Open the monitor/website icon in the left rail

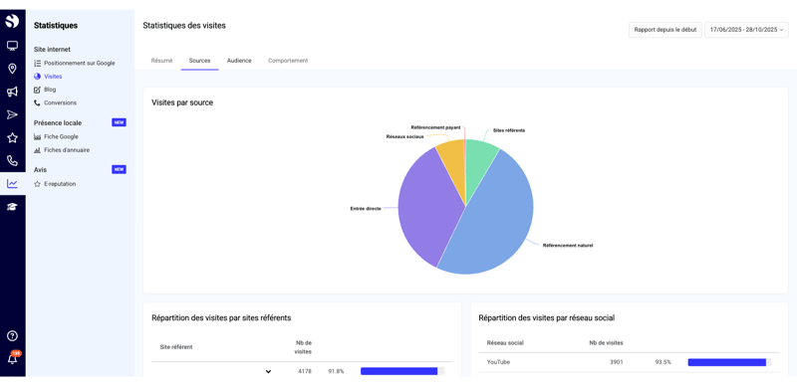[12, 46]
